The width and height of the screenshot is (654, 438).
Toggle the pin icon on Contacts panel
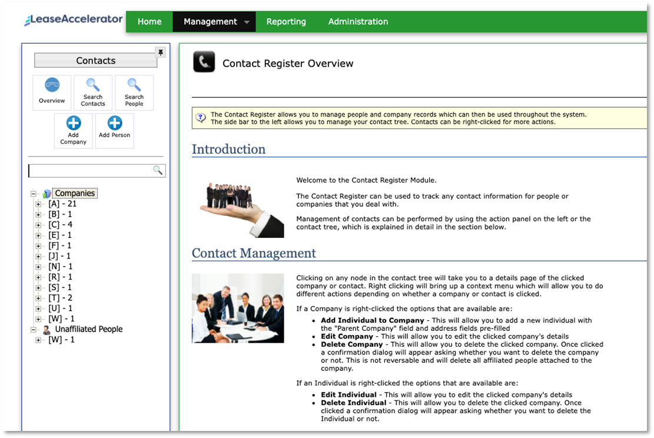[x=161, y=52]
